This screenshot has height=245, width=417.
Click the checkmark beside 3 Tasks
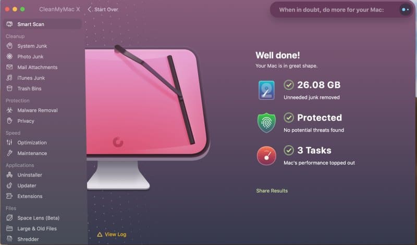tap(289, 150)
